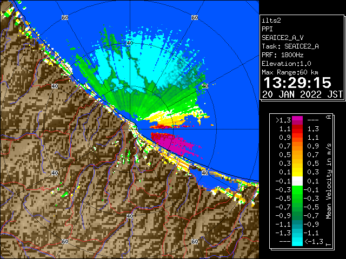Click the '60' range label at upper left
Screen dimensions: 346x259
point(65,17)
